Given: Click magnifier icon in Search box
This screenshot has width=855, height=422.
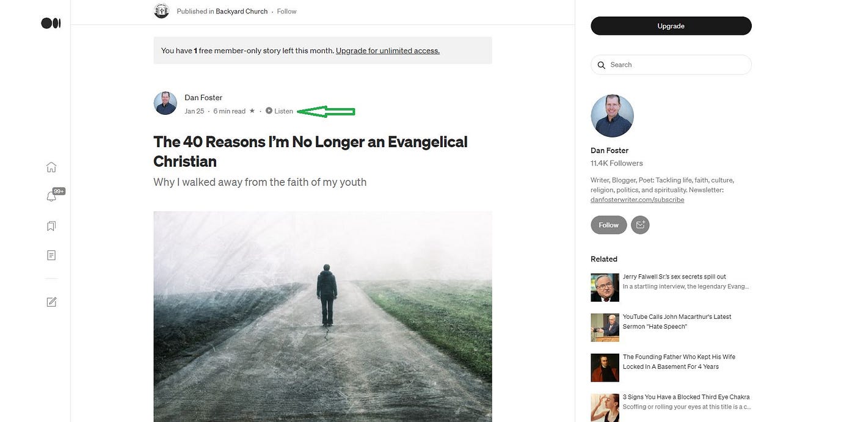Looking at the screenshot, I should pos(602,65).
